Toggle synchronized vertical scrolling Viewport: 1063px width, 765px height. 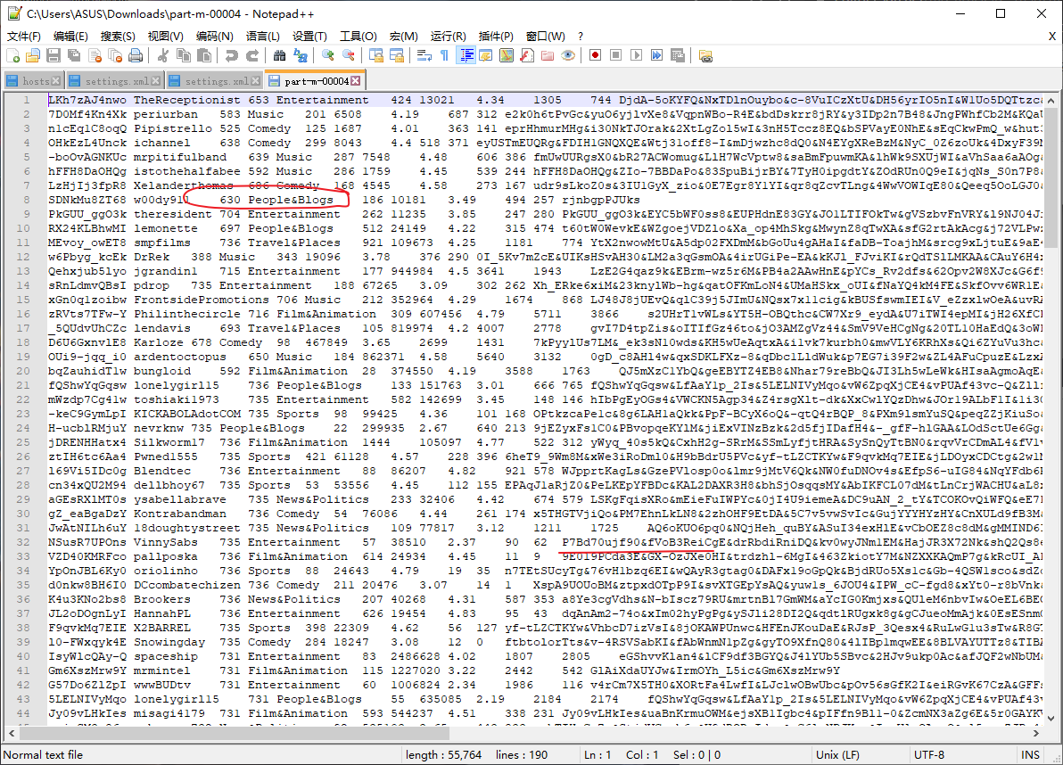(376, 55)
